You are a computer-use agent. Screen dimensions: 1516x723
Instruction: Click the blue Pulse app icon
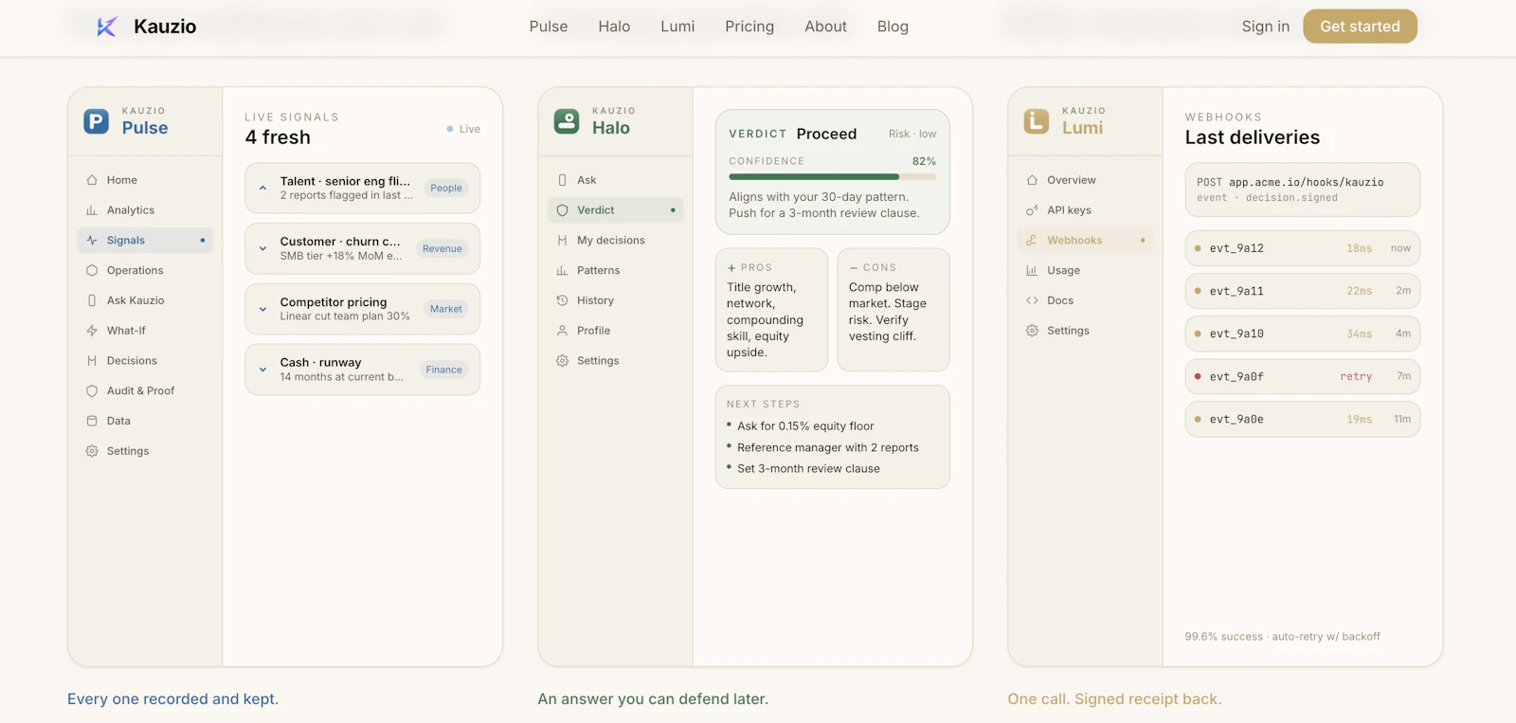[x=96, y=121]
